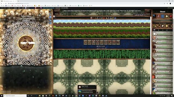Switch store to Buy mode
Viewport: 174px width, 97px height.
[154, 30]
